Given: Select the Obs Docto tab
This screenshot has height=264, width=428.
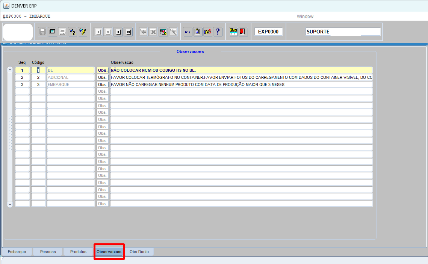Looking at the screenshot, I should [139, 252].
